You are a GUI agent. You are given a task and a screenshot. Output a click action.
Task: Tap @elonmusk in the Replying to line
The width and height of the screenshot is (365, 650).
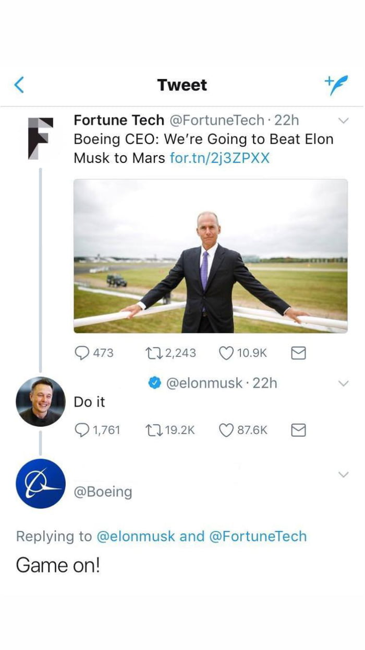[136, 536]
